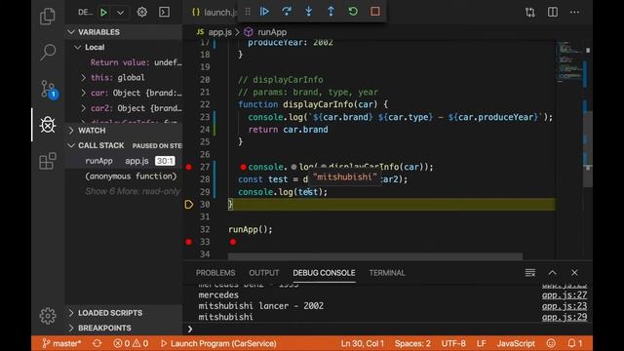The height and width of the screenshot is (351, 624).
Task: Click the editor horizontal scrollbar
Action: (374, 256)
